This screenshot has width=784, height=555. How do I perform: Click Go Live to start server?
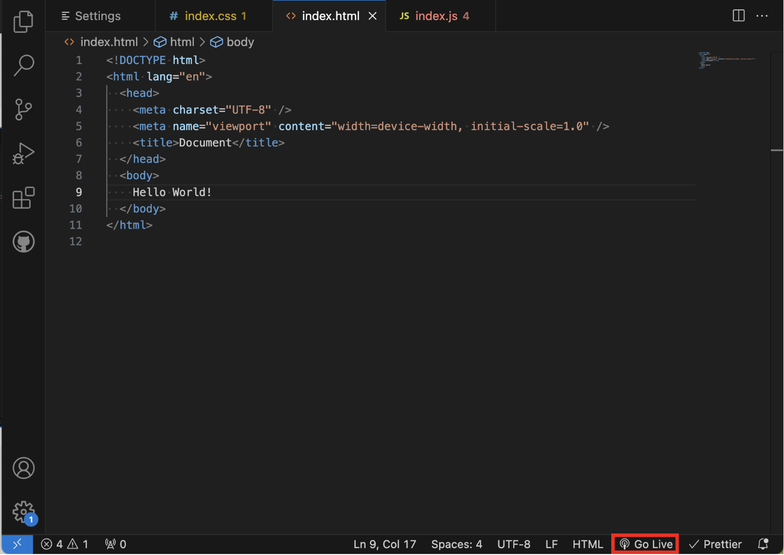click(646, 544)
